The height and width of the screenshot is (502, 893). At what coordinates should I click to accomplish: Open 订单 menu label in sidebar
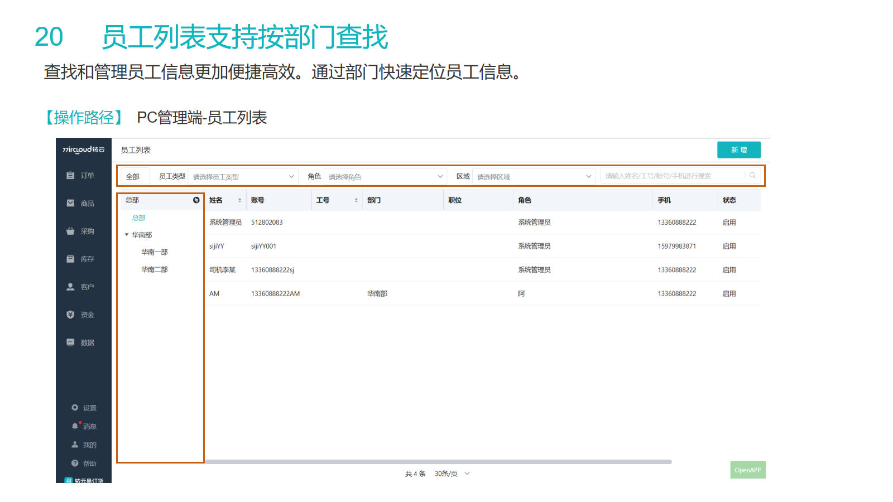[x=88, y=175]
